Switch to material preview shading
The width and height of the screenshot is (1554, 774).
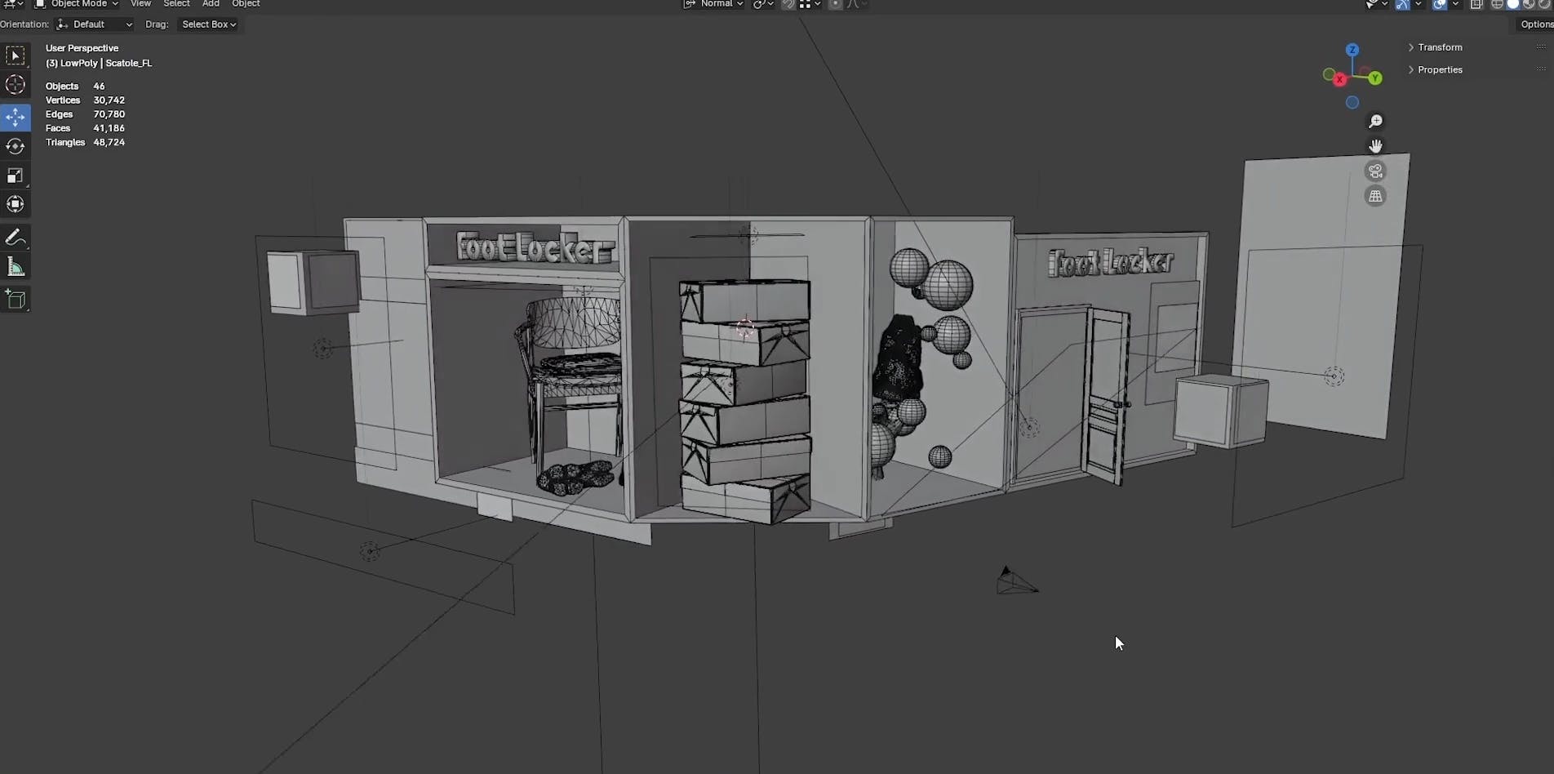1528,4
